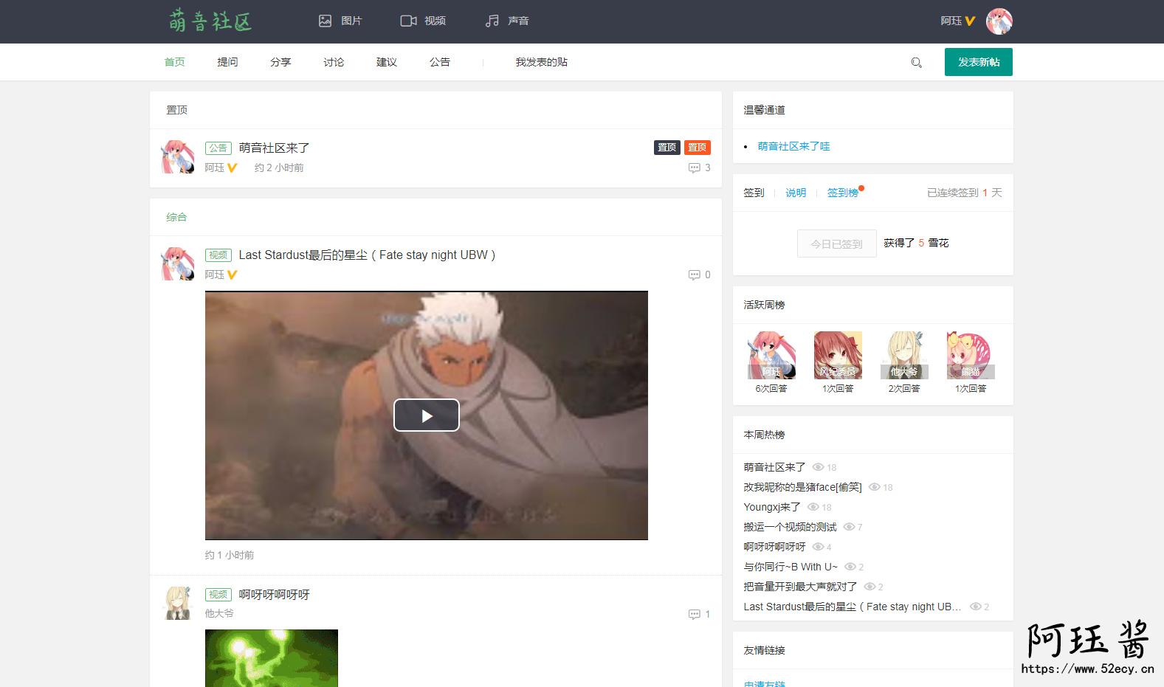Switch to the 分享 tab

pyautogui.click(x=280, y=62)
